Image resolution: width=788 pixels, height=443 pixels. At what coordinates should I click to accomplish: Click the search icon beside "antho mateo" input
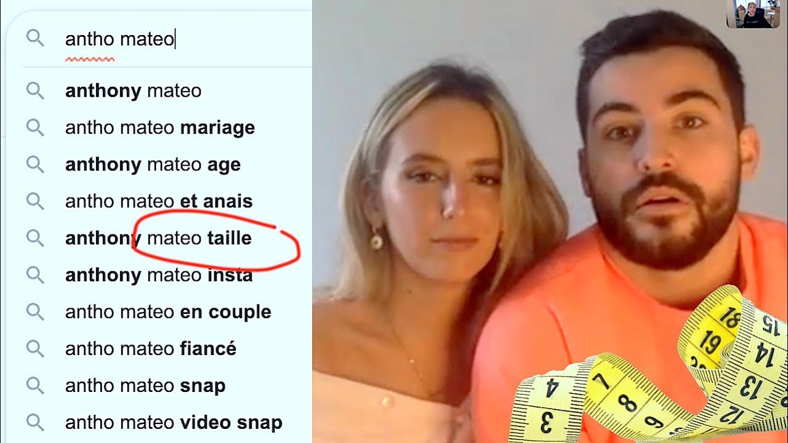coord(35,39)
